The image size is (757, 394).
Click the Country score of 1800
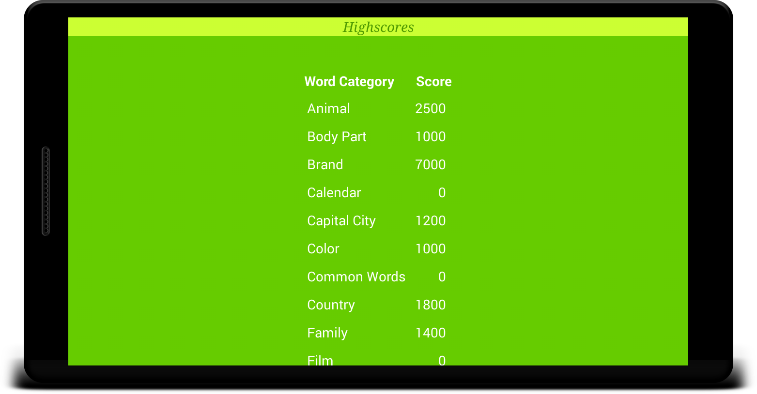(x=430, y=305)
